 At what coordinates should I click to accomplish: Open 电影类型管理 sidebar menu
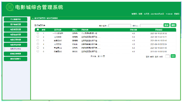pyautogui.click(x=16, y=30)
